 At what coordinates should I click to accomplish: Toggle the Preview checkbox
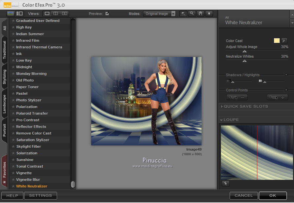coord(107,14)
